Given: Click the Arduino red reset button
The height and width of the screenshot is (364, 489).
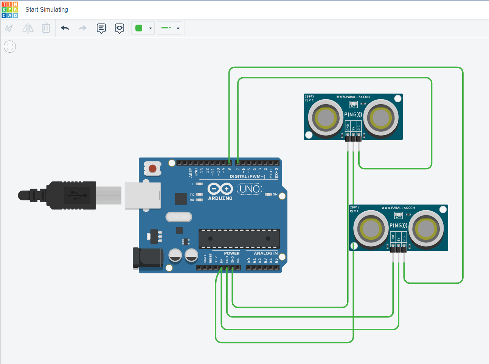Looking at the screenshot, I should point(152,169).
